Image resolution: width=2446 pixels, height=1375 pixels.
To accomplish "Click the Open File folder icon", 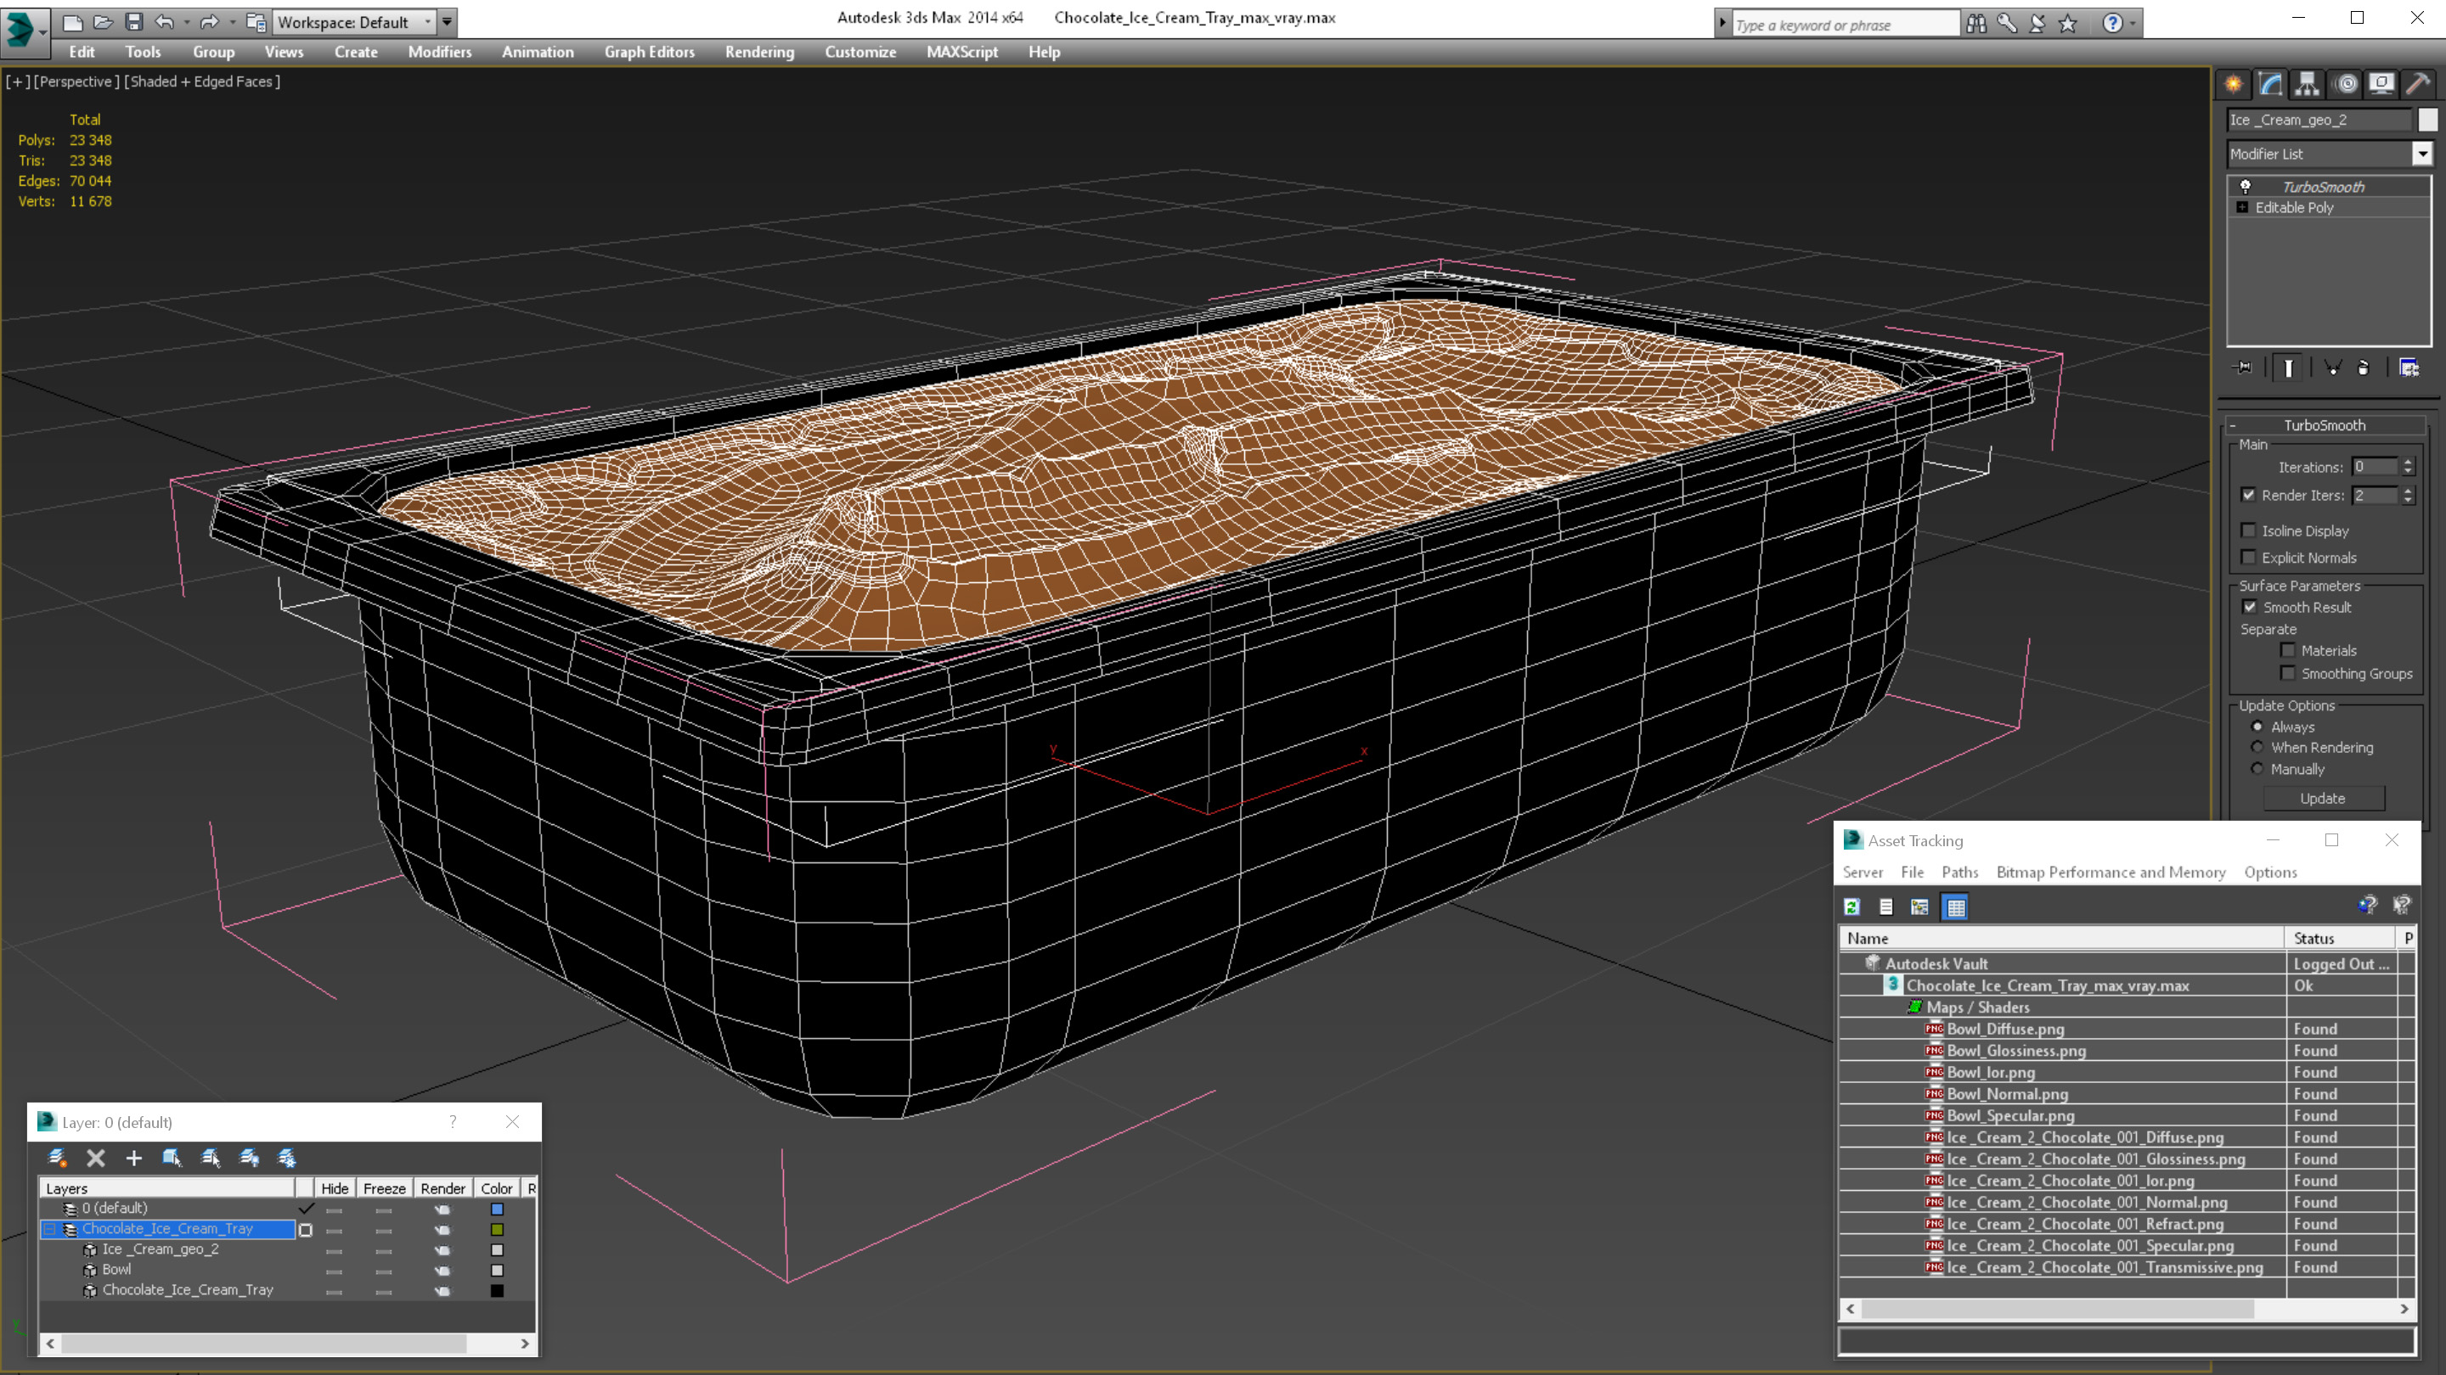I will [103, 21].
